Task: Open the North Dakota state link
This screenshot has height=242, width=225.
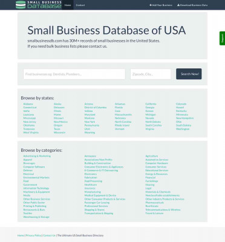Action: coord(153,122)
